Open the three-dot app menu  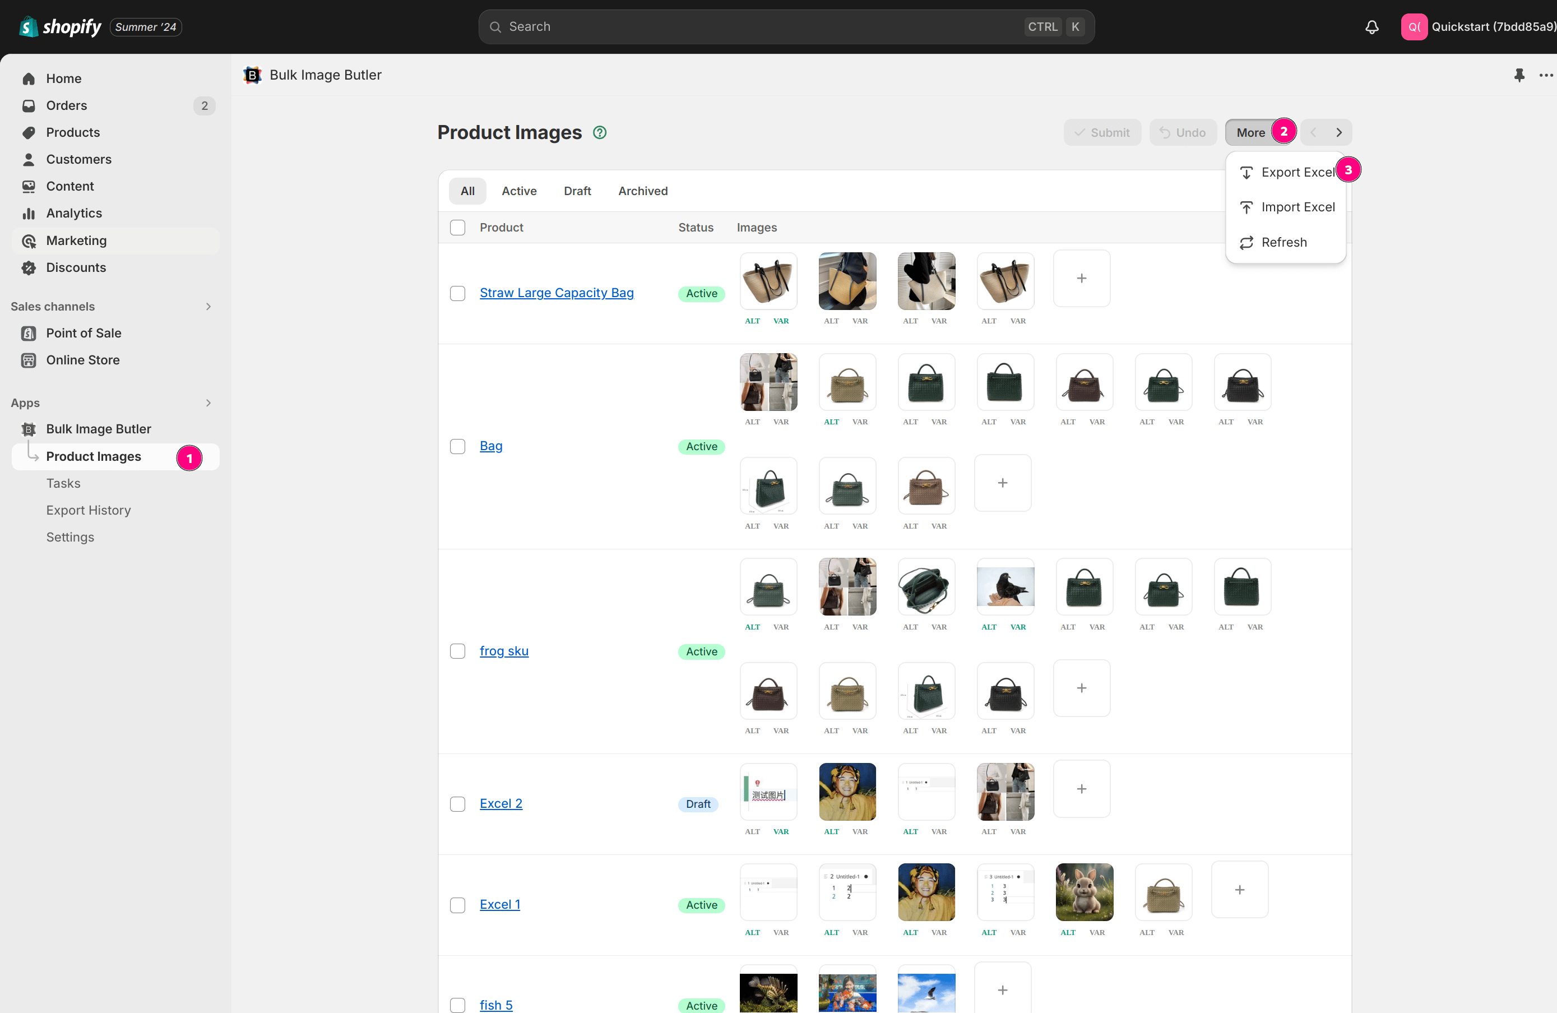1545,75
